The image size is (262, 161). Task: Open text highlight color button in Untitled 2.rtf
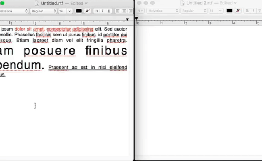[238, 11]
